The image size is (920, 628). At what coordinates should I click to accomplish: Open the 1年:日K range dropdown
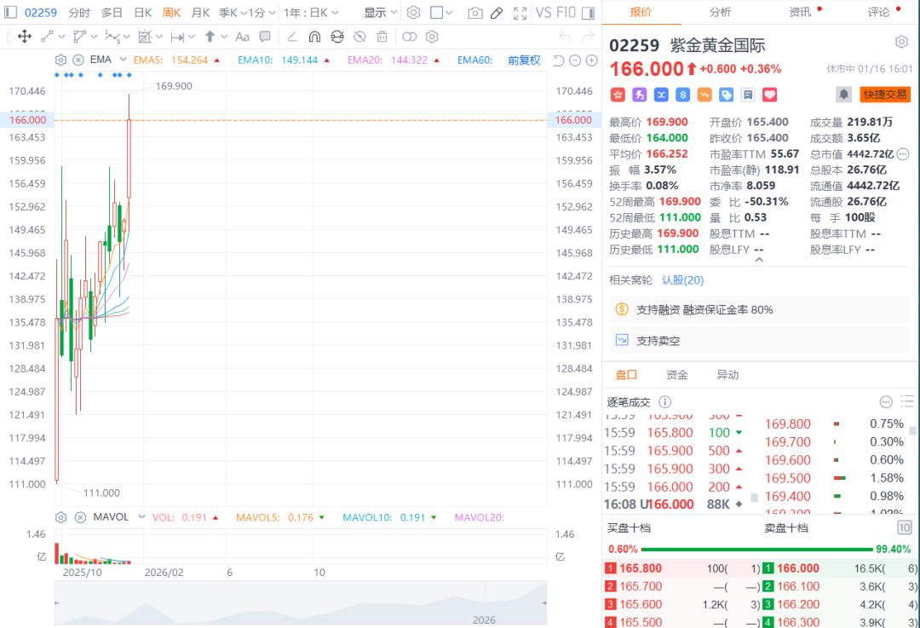click(x=311, y=12)
